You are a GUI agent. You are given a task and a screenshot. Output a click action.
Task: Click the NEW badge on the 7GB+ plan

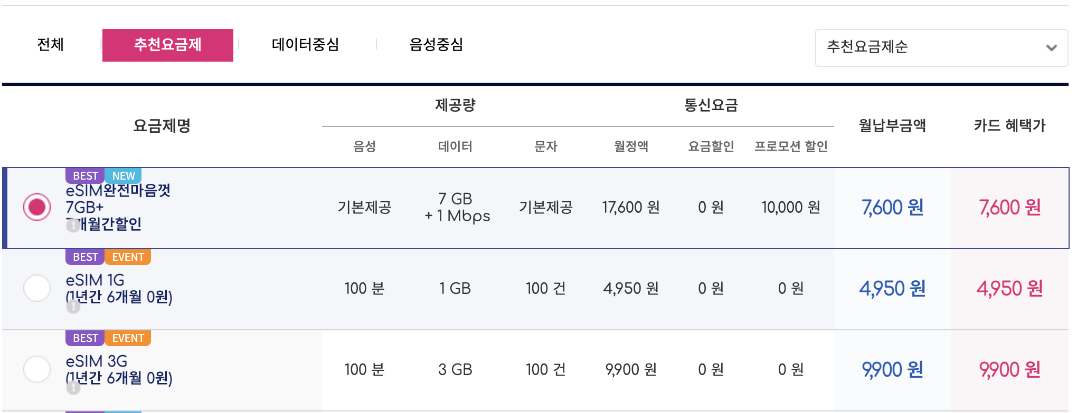(x=122, y=175)
